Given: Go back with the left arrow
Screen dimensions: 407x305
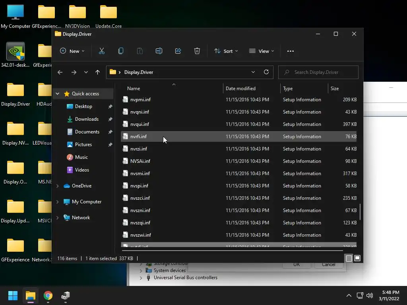Looking at the screenshot, I should click(60, 72).
